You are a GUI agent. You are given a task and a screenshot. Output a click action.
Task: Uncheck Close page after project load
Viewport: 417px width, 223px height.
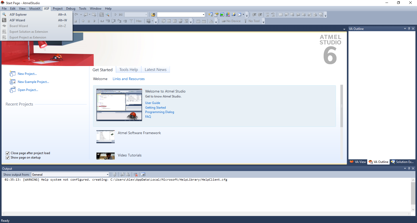pyautogui.click(x=8, y=153)
